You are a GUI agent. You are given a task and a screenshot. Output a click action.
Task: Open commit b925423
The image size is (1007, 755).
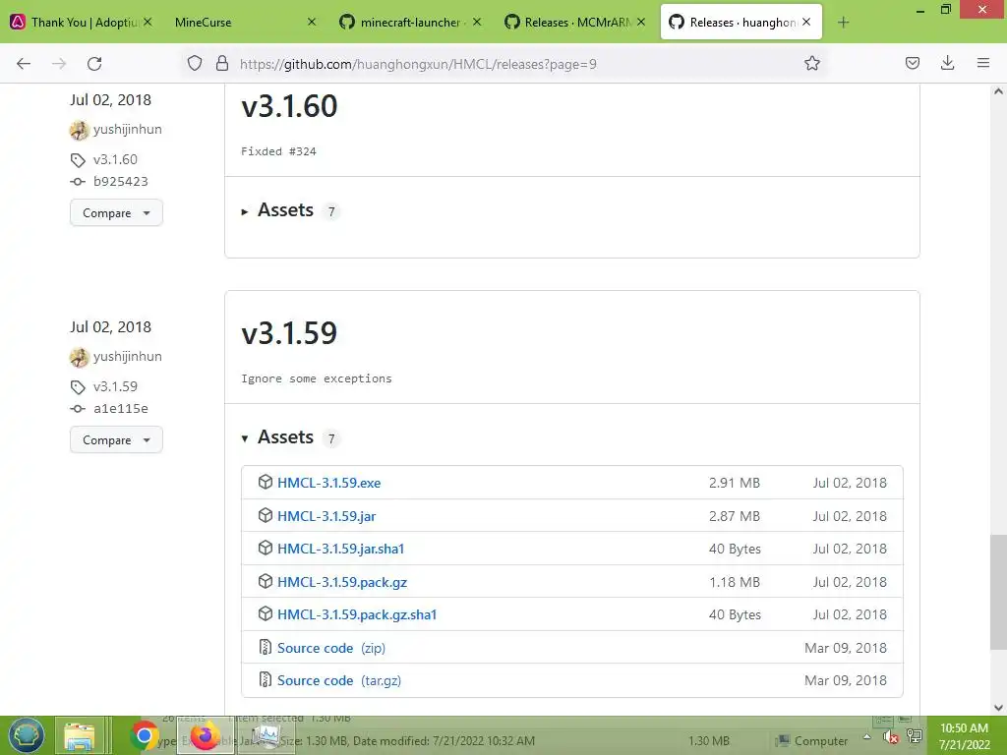(x=121, y=181)
